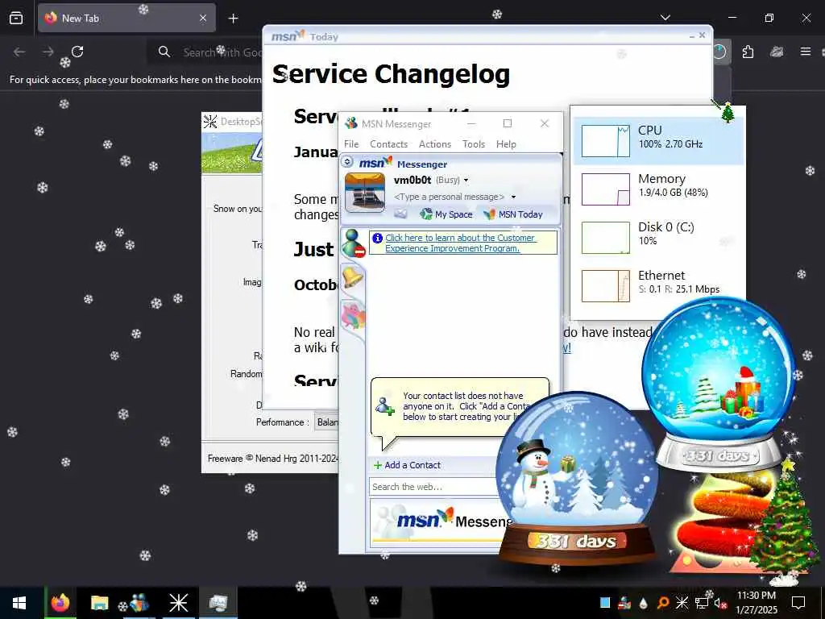Click the add-contact person icon in tip bubble
Image resolution: width=825 pixels, height=619 pixels.
tap(385, 406)
